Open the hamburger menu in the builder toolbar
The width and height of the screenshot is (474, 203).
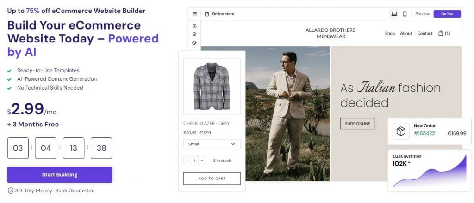tap(194, 14)
